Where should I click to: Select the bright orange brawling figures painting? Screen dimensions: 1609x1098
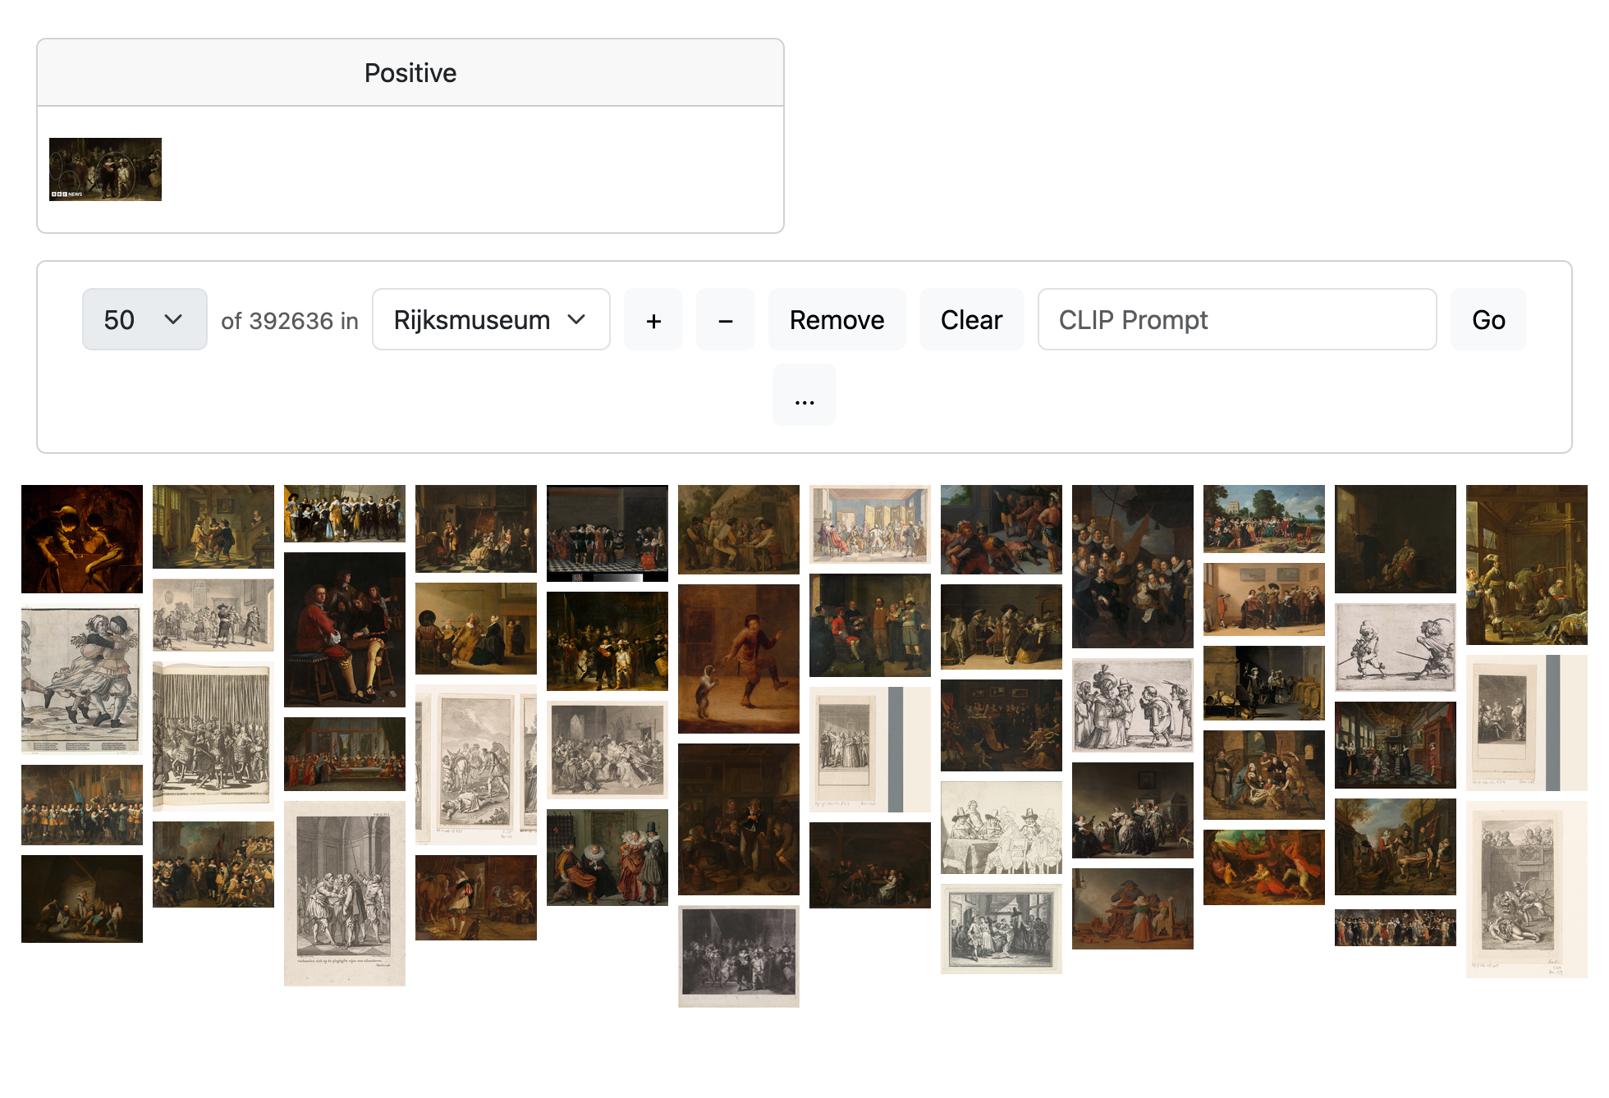[x=1264, y=867]
